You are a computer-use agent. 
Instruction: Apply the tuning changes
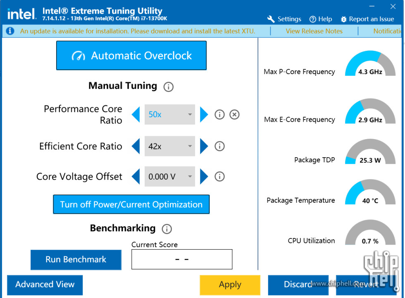pyautogui.click(x=230, y=285)
